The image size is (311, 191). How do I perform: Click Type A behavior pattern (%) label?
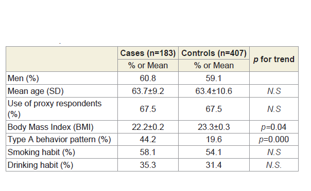[59, 140]
